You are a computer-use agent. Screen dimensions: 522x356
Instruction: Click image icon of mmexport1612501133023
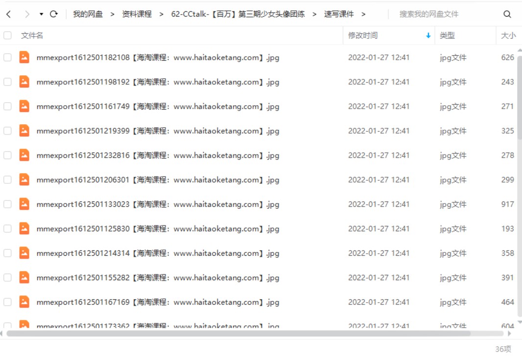pos(24,204)
